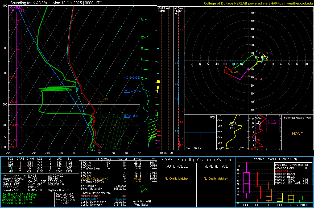Click the 1km & 6km AGL Wind Barbs label
The image size is (314, 208).
[x=141, y=203]
